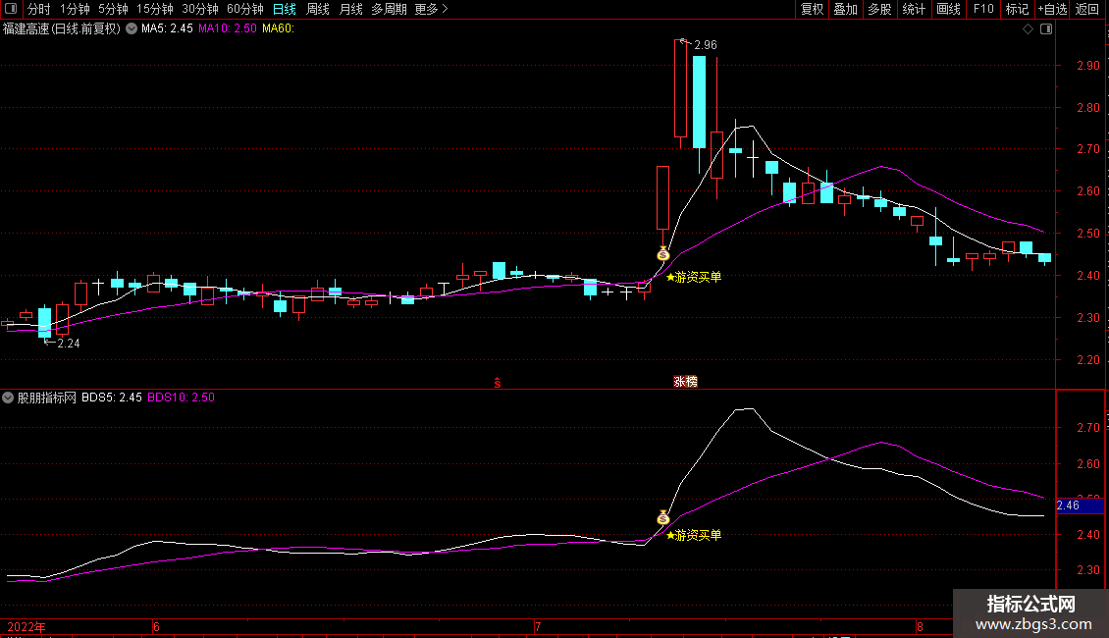This screenshot has width=1109, height=638.
Task: Select the 5分钟 period tab
Action: coord(113,9)
